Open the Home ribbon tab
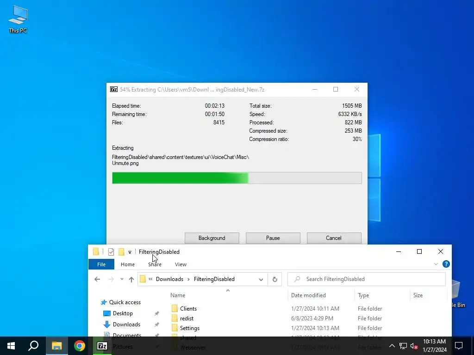Screen dimensions: 474x355 coord(128,264)
